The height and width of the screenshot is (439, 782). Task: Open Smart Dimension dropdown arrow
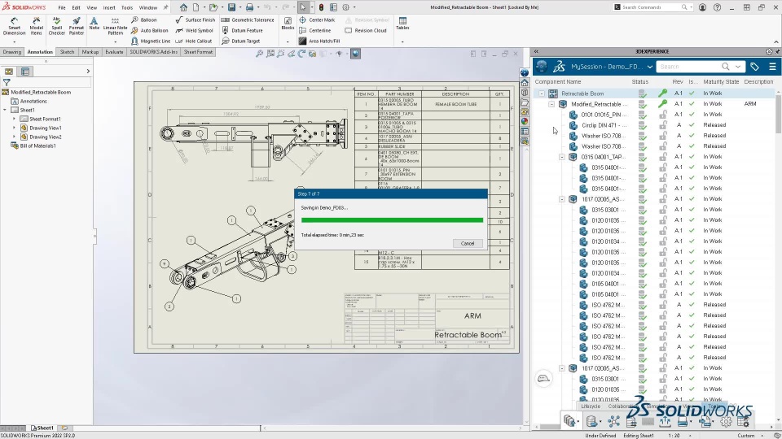(14, 41)
